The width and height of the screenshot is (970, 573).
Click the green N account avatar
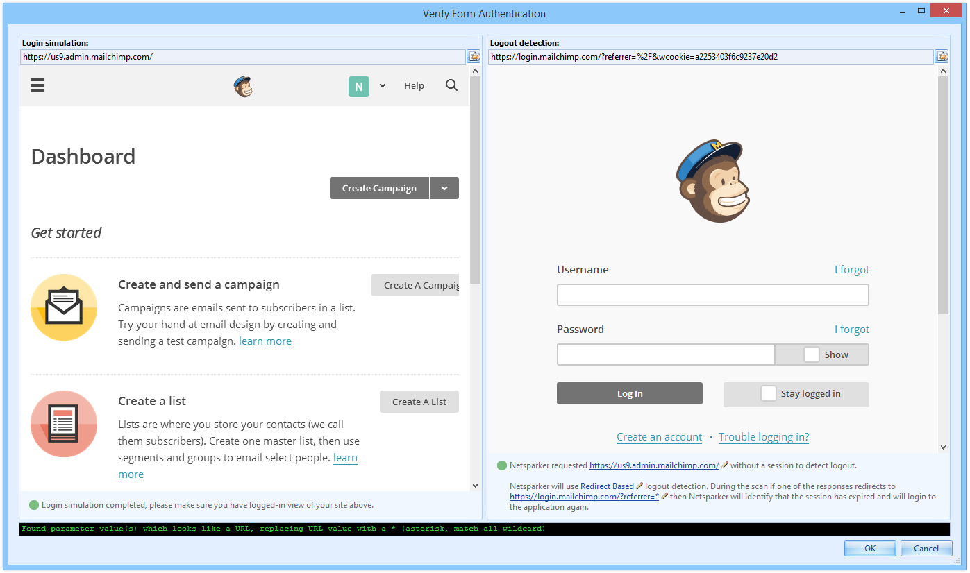pos(358,85)
